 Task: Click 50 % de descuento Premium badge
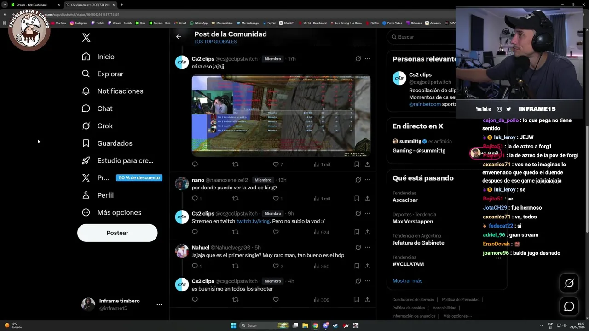(x=139, y=178)
